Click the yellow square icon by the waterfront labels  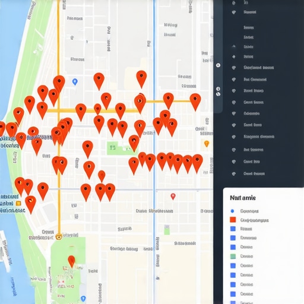pos(18,203)
